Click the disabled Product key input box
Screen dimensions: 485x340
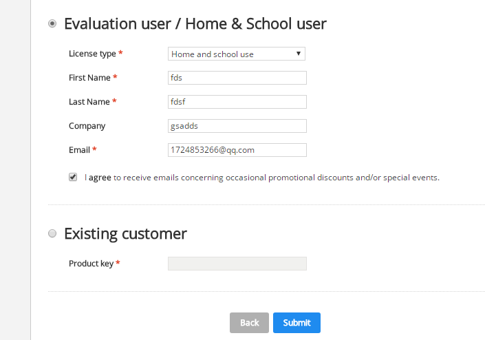237,264
